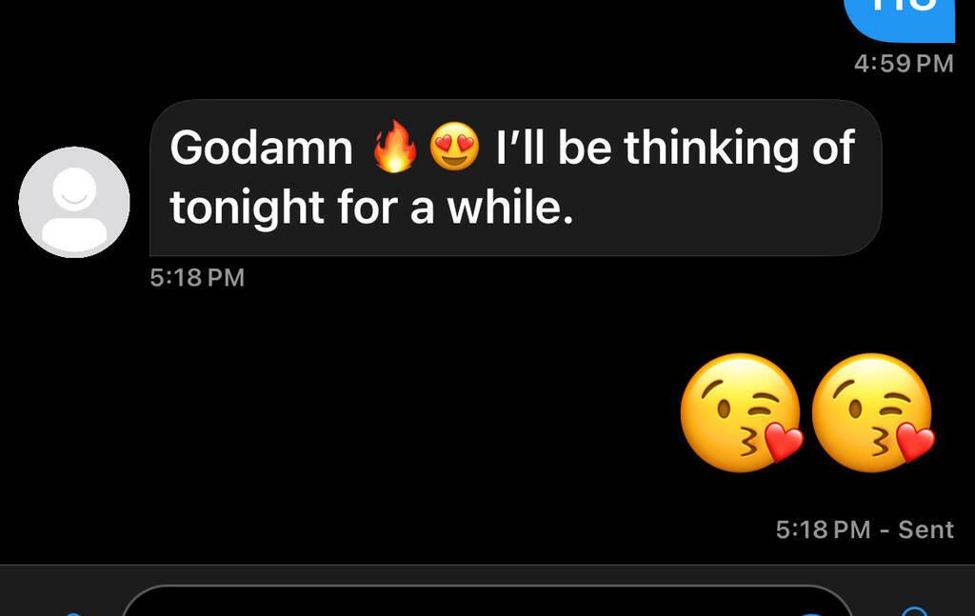Click the word "Sent" in the delivery status

coord(925,529)
